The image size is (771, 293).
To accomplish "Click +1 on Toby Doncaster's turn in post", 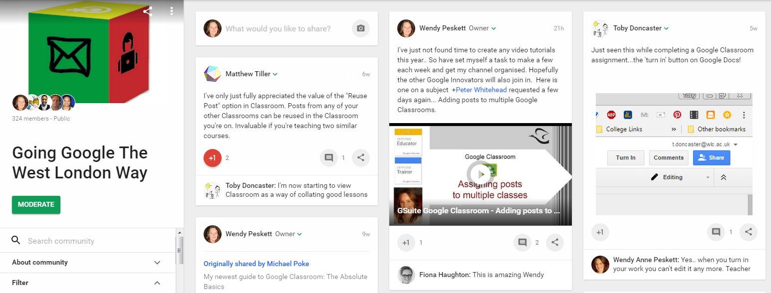I will click(600, 232).
